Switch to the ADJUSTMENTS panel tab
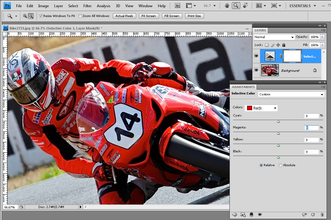 [x=243, y=87]
